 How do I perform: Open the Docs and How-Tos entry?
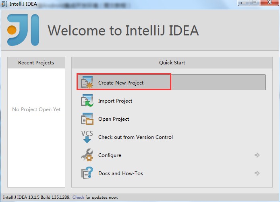coord(120,173)
